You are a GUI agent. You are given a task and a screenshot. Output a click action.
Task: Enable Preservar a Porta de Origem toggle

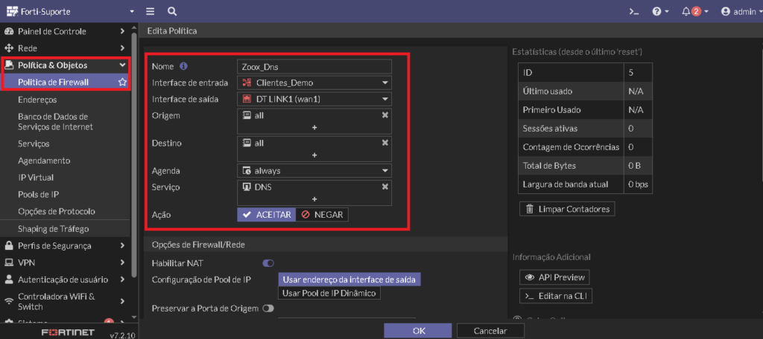coord(268,309)
